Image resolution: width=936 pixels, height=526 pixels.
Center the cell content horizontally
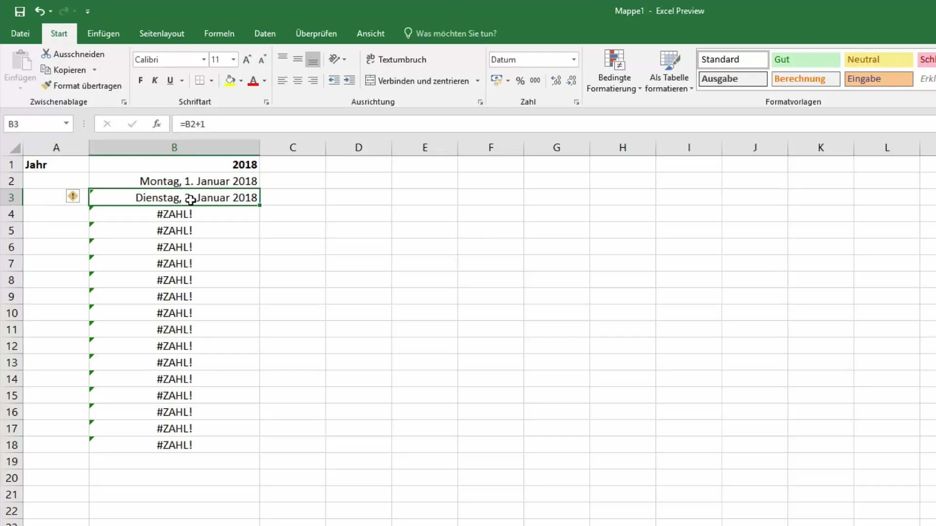(298, 81)
